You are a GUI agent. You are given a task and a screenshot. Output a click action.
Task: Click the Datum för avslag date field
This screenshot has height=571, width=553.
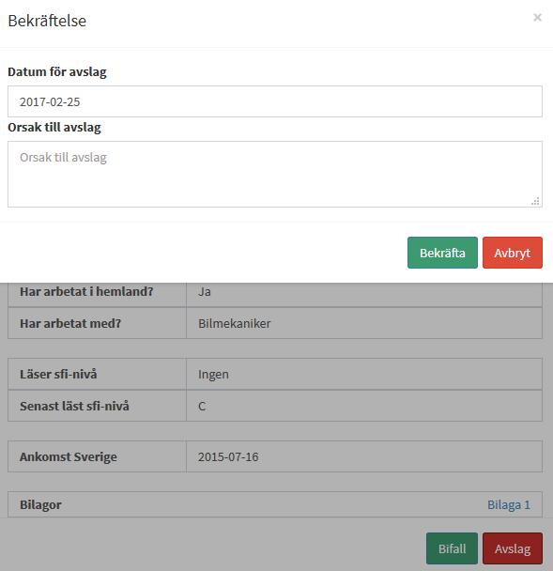point(275,101)
